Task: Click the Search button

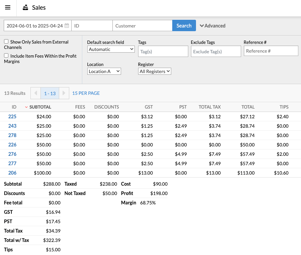Action: (184, 25)
